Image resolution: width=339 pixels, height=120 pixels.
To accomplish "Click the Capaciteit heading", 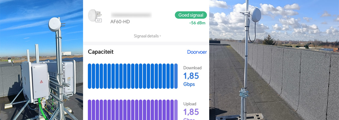I will [100, 52].
